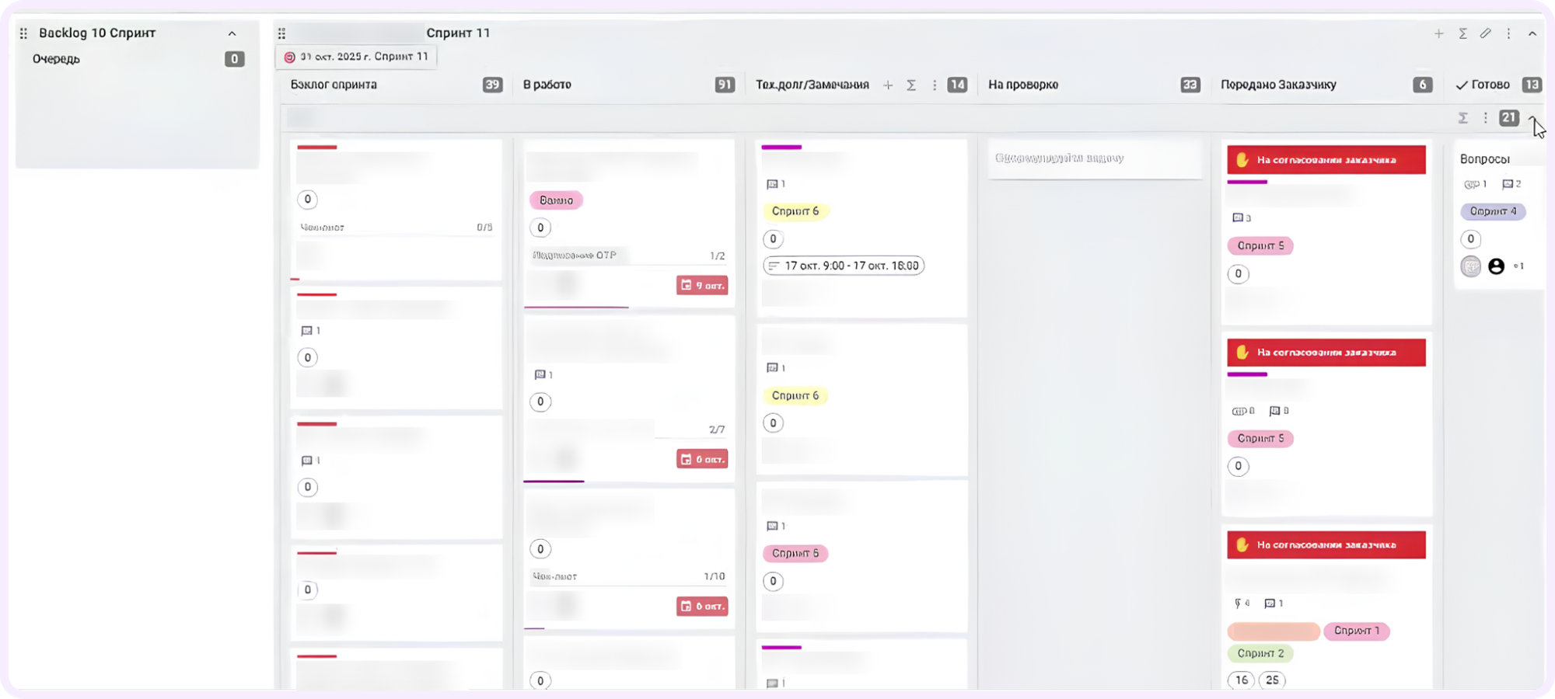Click sum icon in Тех.долг/Замечания column
Viewport: 1555px width, 699px height.
click(x=911, y=85)
